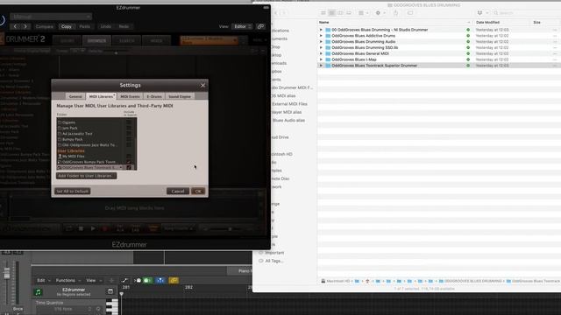Go back in Finder navigation
The height and width of the screenshot is (315, 561).
click(x=276, y=13)
